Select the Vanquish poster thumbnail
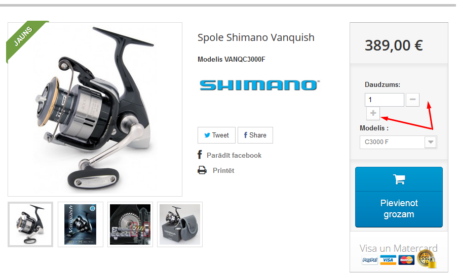This screenshot has width=458, height=278. pos(81,224)
